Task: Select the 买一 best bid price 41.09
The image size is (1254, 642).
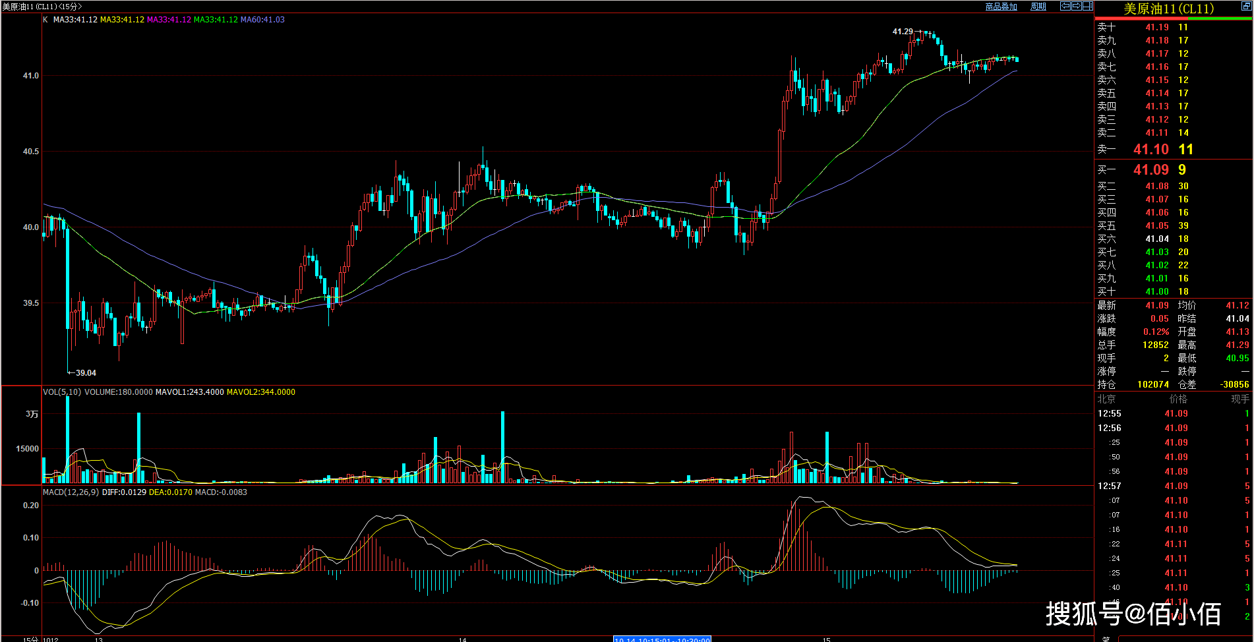Action: click(1151, 170)
